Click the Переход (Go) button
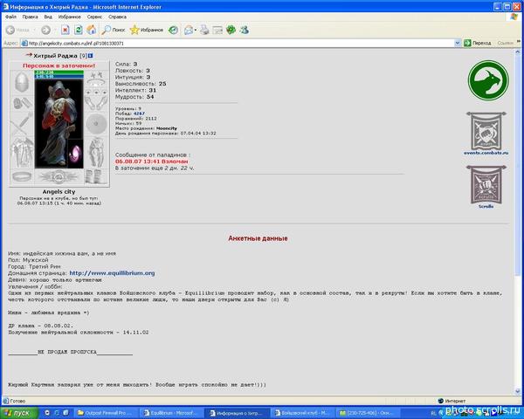Viewport: 524px width, 419px height. (478, 43)
